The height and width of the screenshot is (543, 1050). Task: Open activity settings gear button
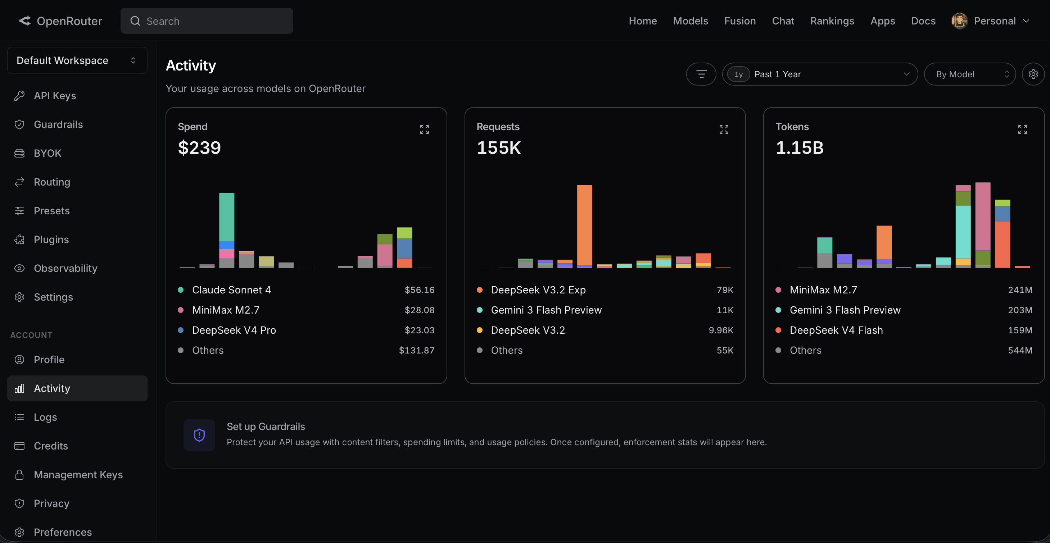point(1033,74)
